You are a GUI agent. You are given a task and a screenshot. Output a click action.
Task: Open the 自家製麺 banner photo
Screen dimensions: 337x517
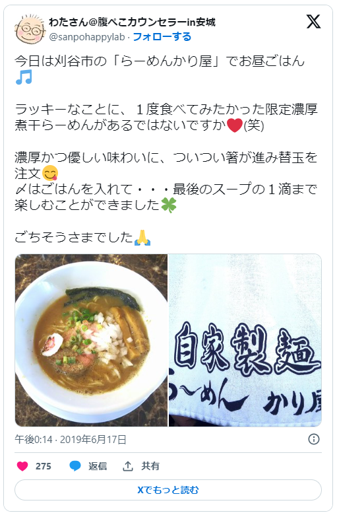coord(245,340)
